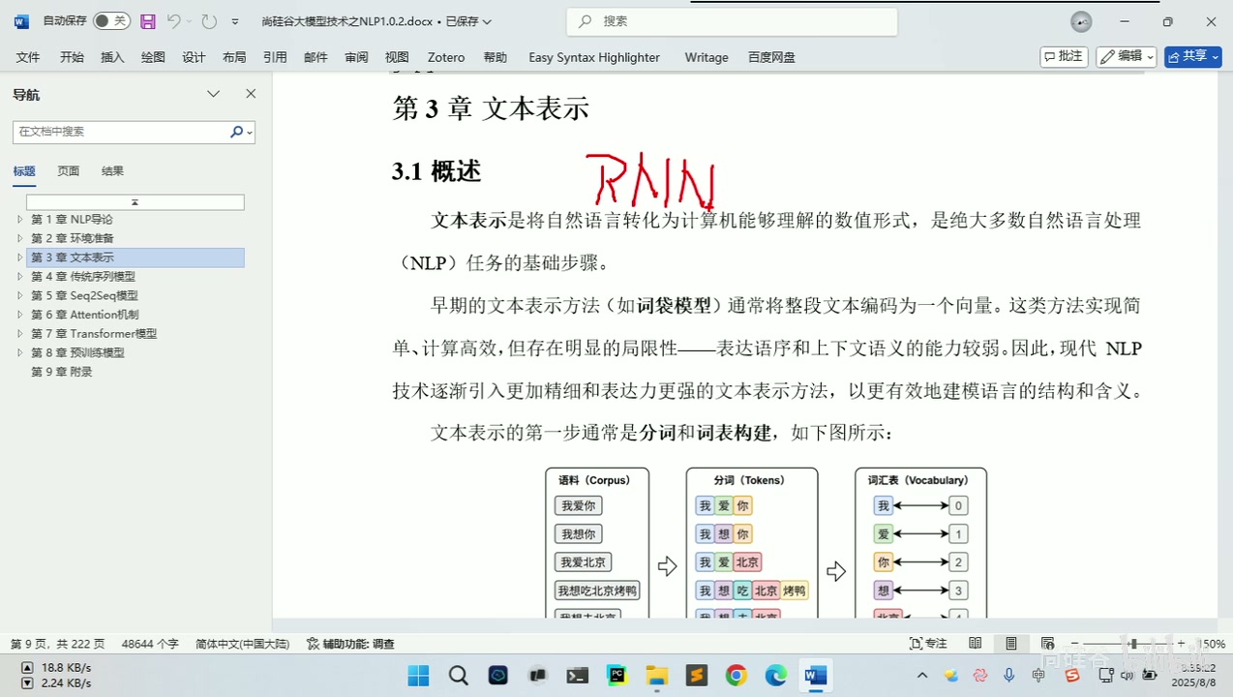
Task: Open Microsoft Edge from the taskbar
Action: (776, 675)
